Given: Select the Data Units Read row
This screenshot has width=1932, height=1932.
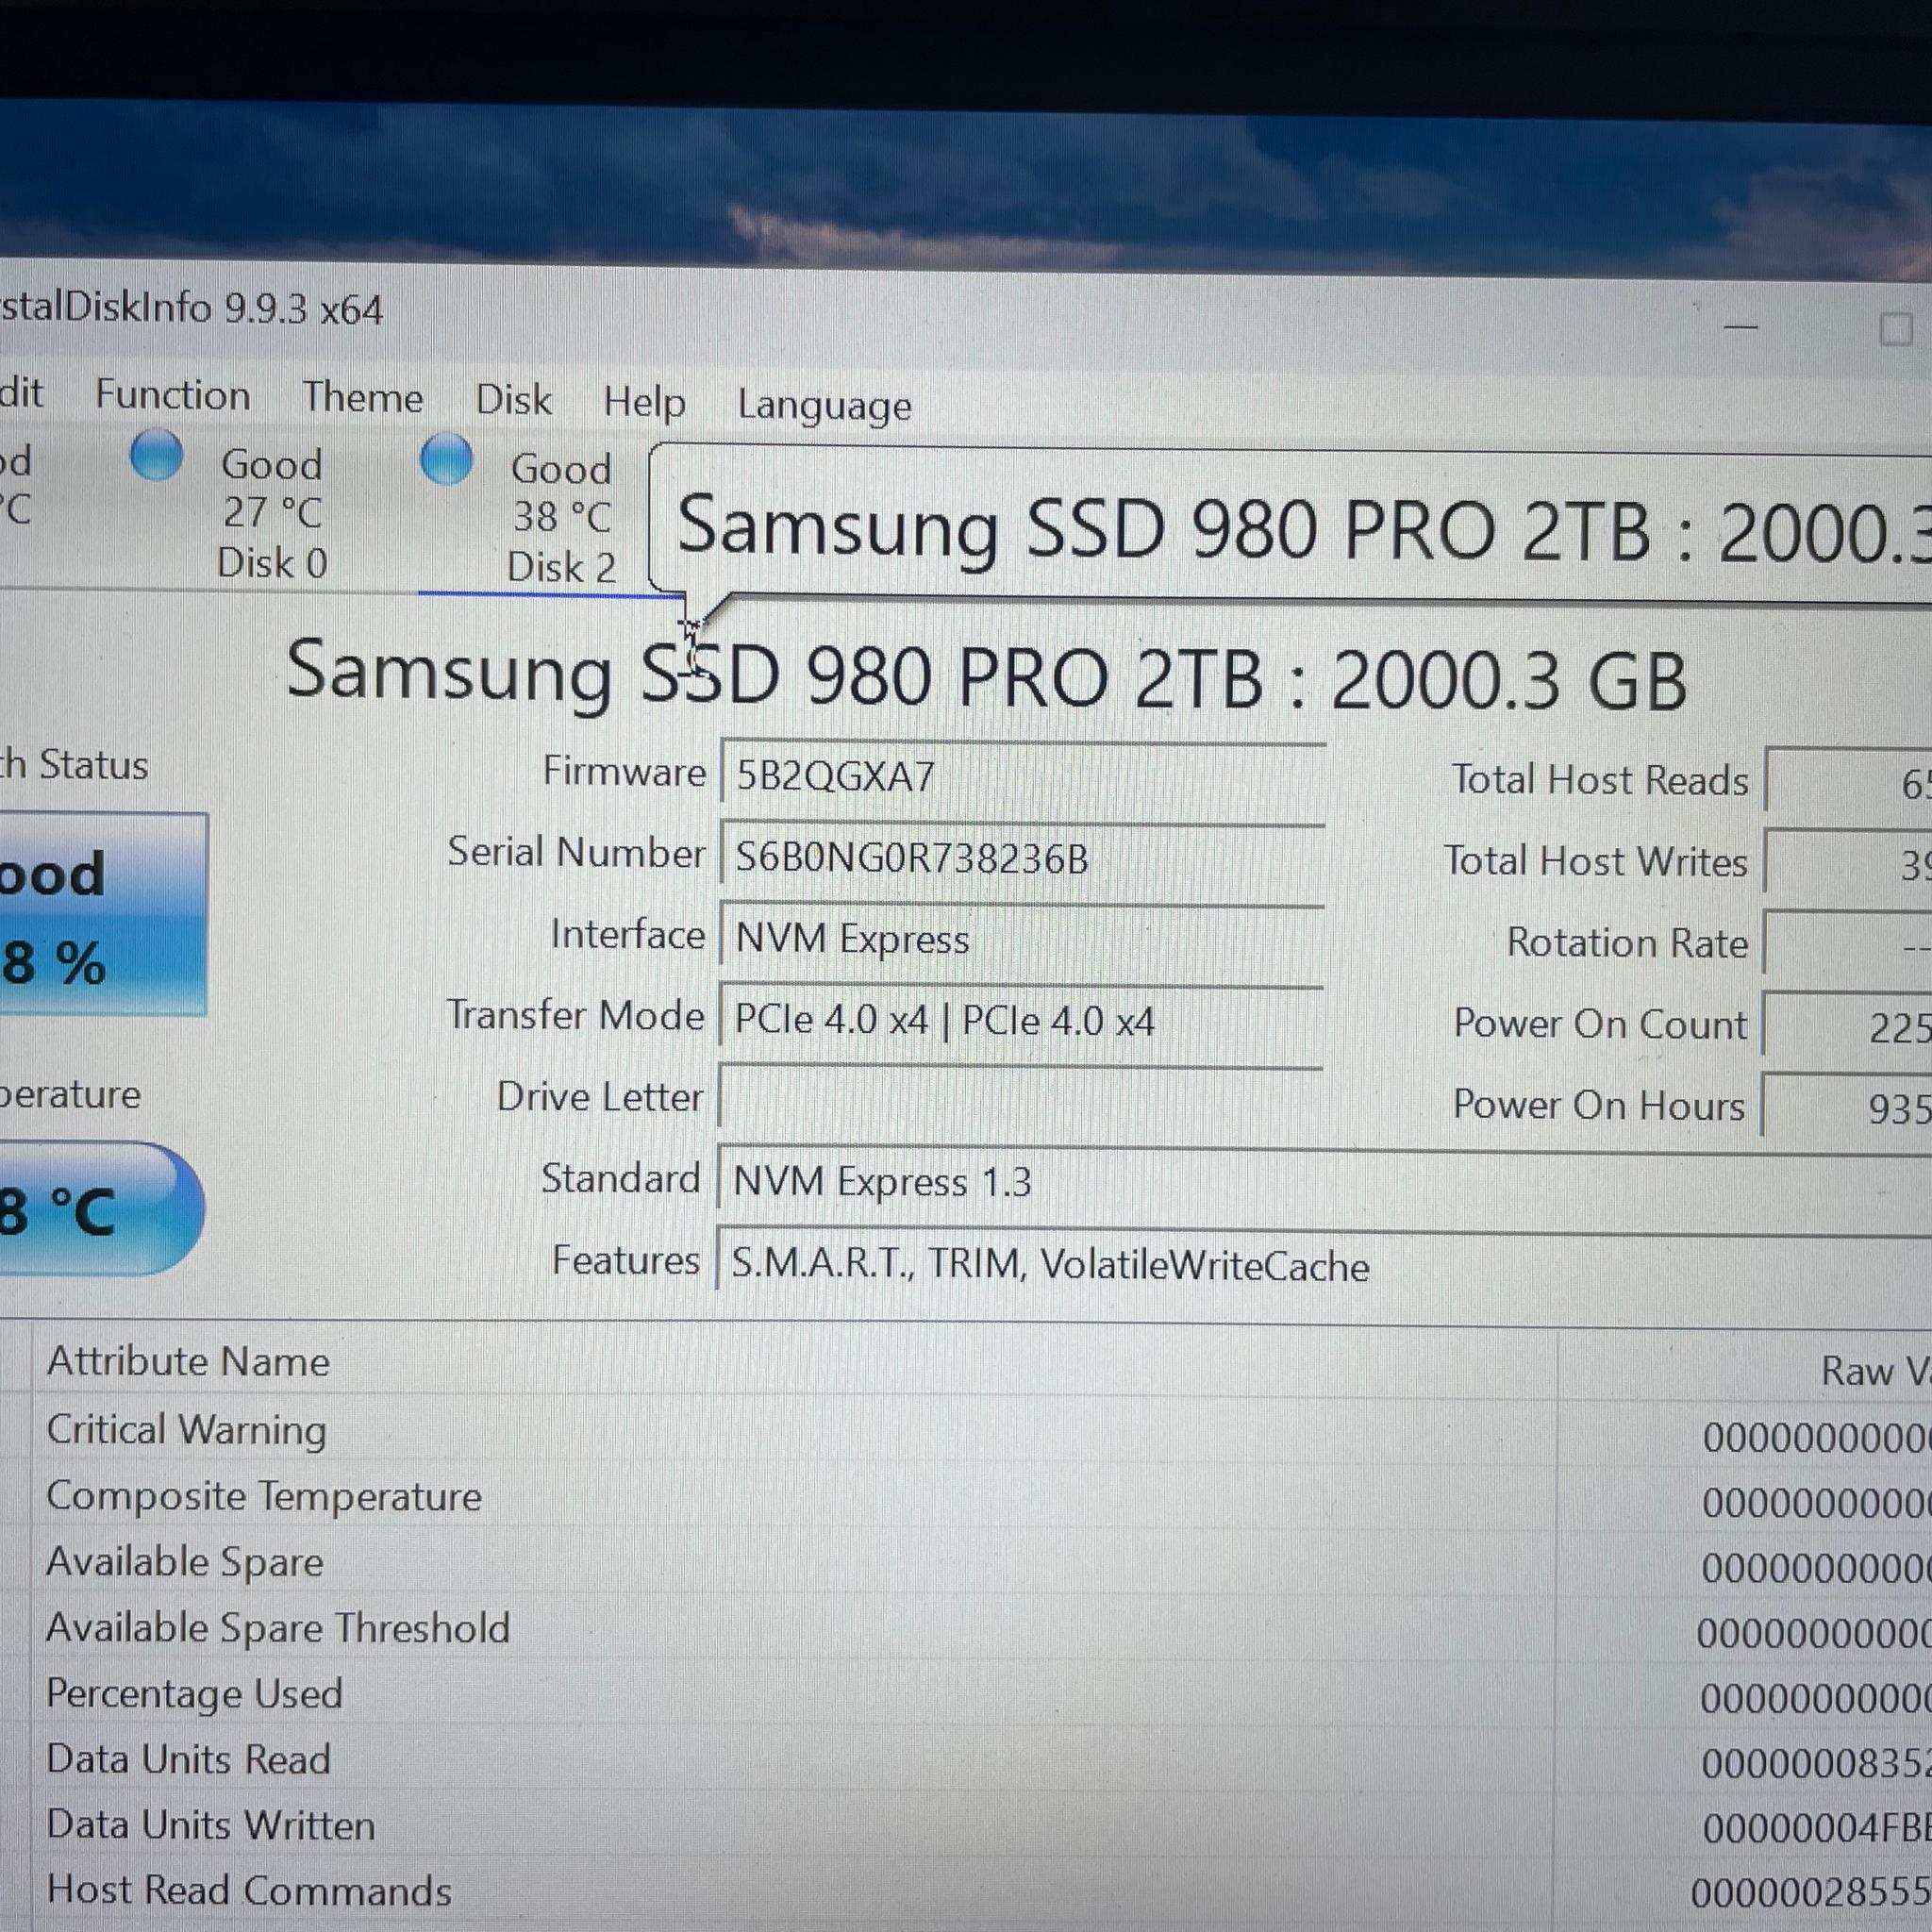Looking at the screenshot, I should [966, 1760].
